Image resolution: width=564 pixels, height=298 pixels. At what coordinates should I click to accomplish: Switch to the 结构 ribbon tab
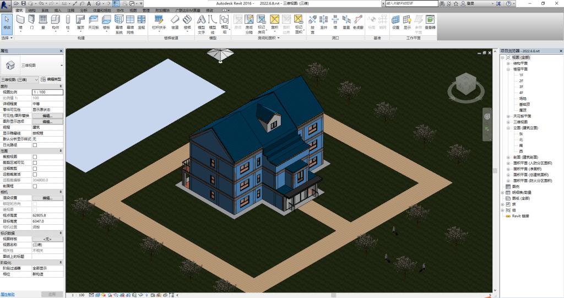32,10
